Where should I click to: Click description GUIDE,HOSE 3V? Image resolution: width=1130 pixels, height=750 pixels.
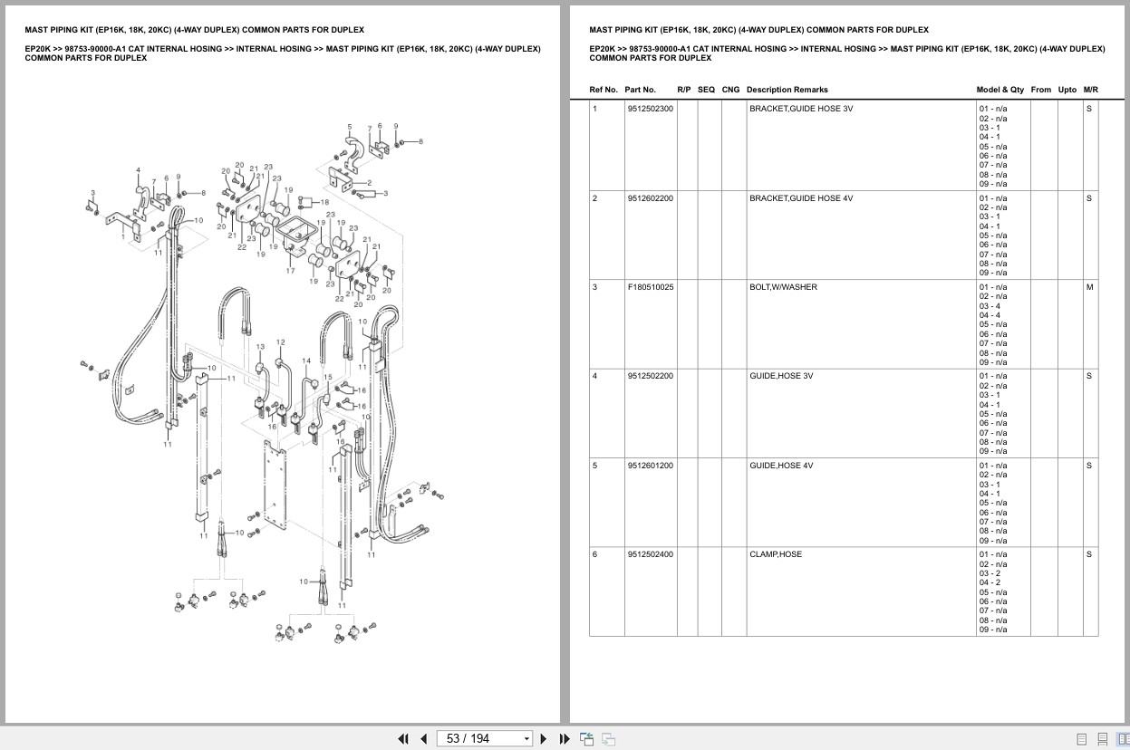coord(781,376)
